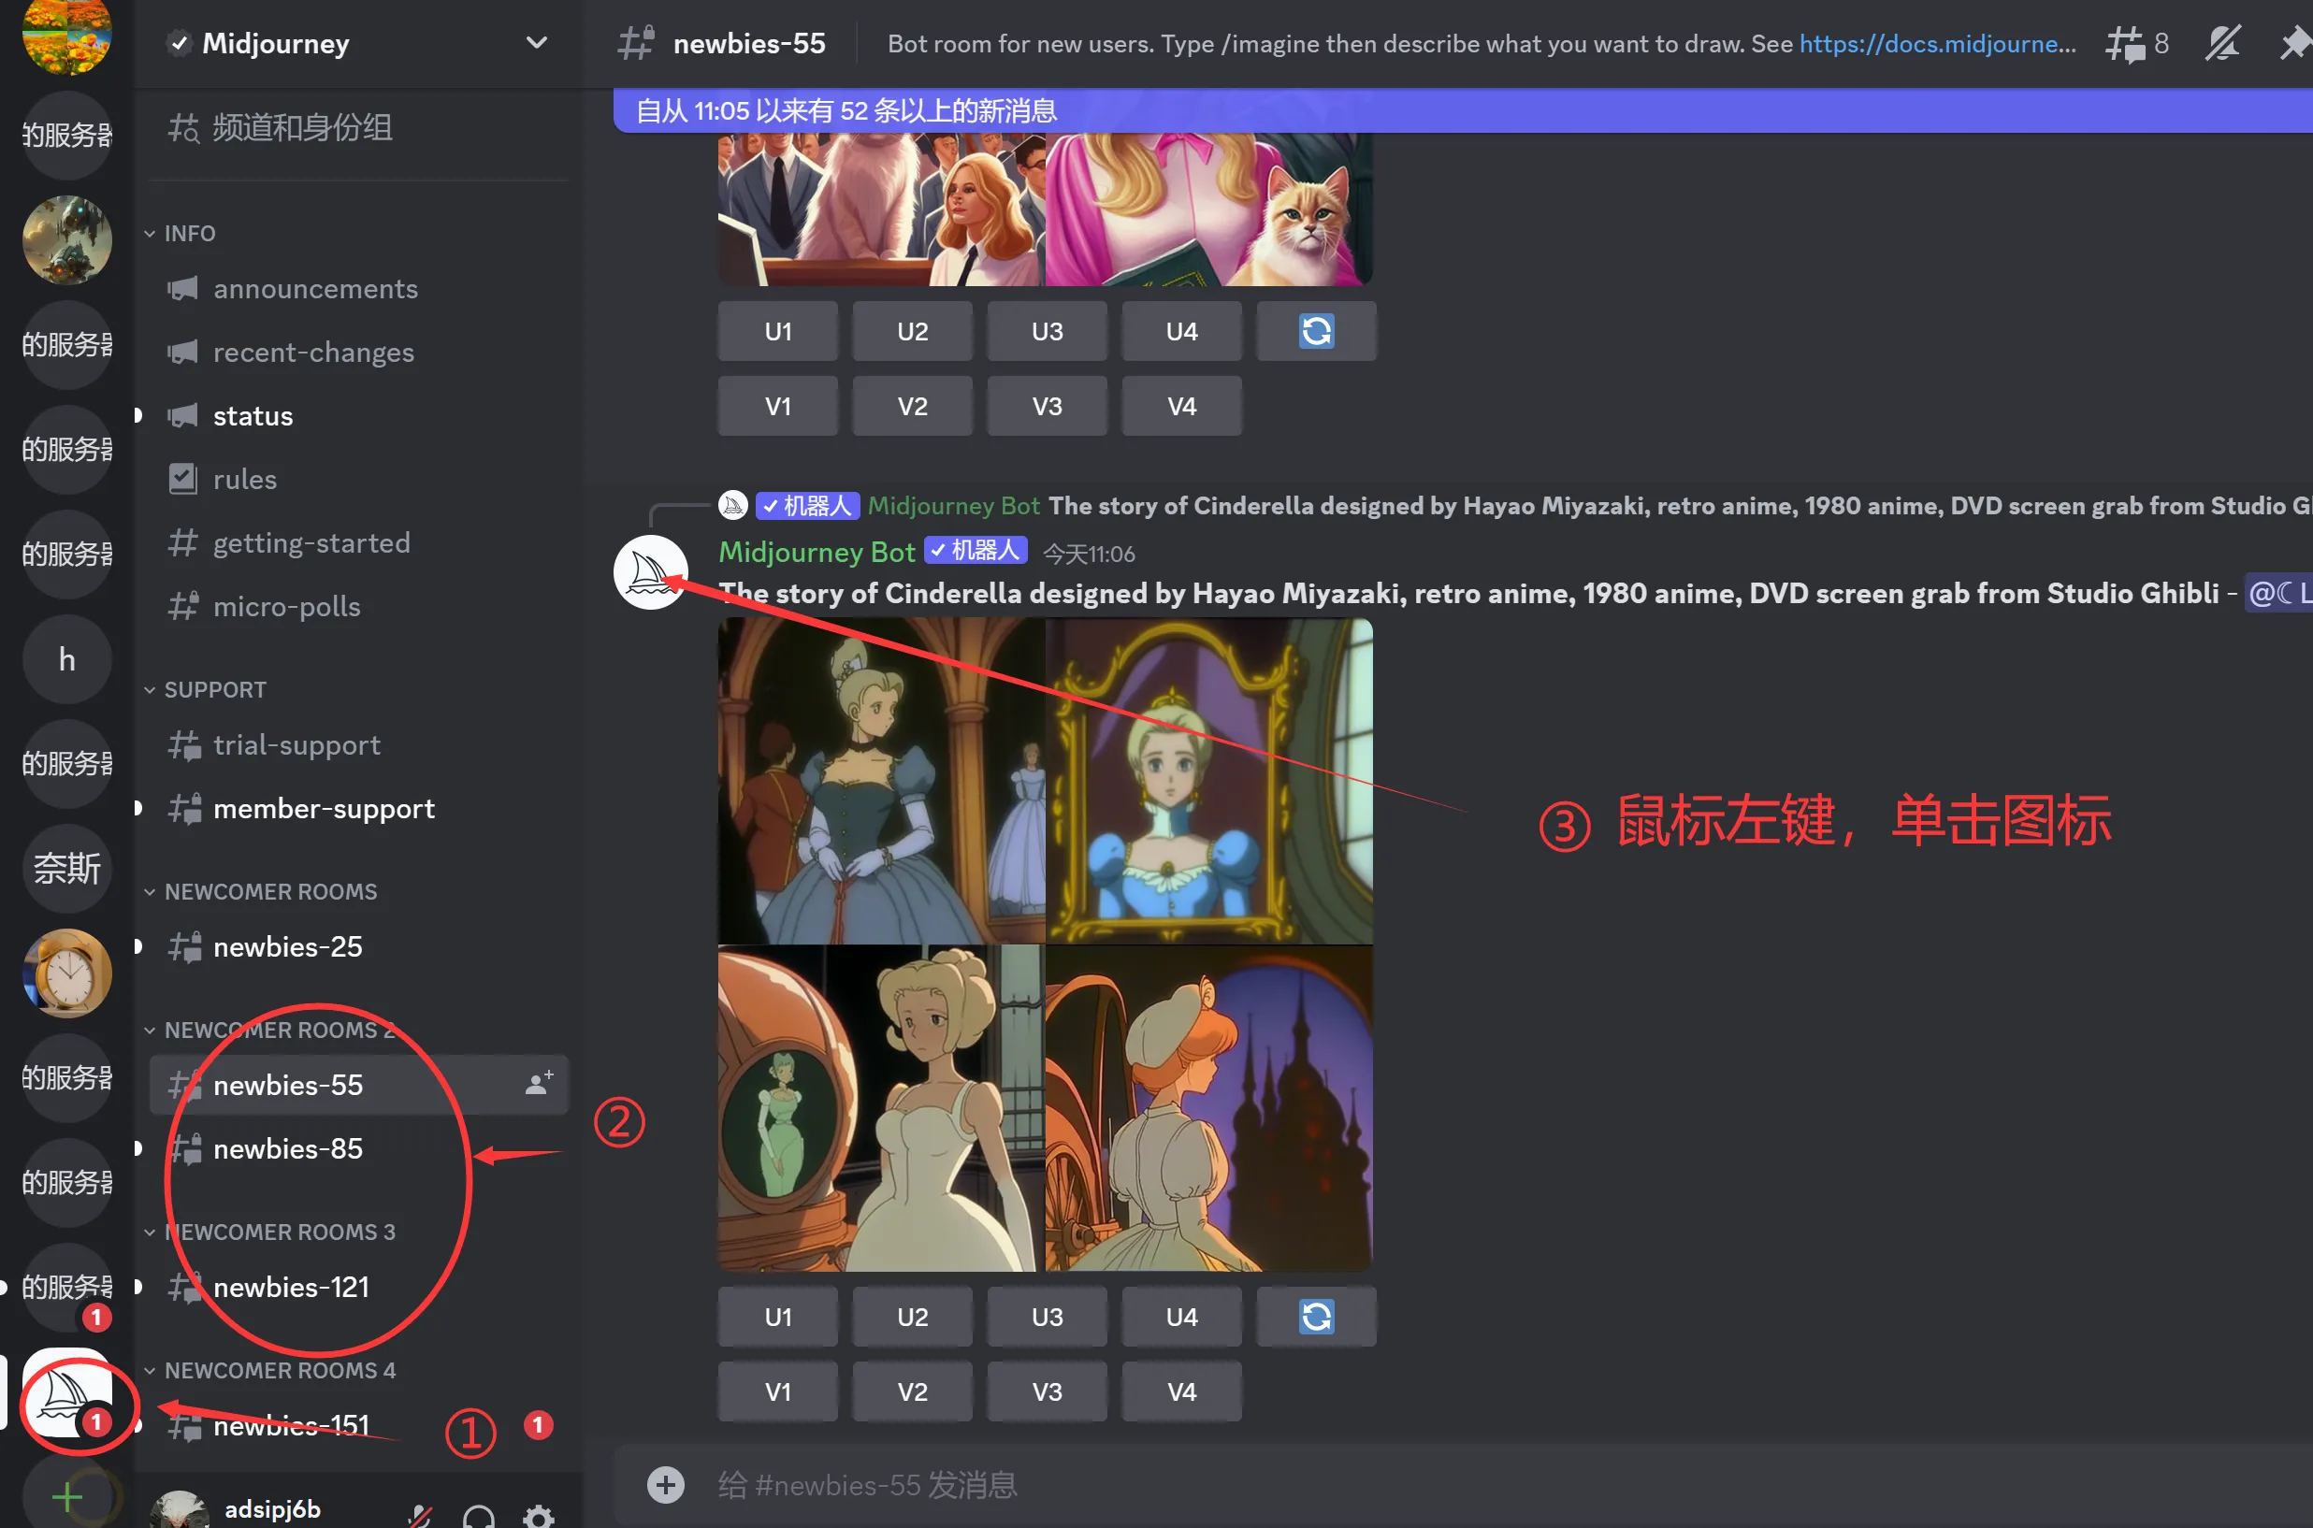Switch to the newbies-85 channel
This screenshot has width=2313, height=1528.
pyautogui.click(x=287, y=1148)
